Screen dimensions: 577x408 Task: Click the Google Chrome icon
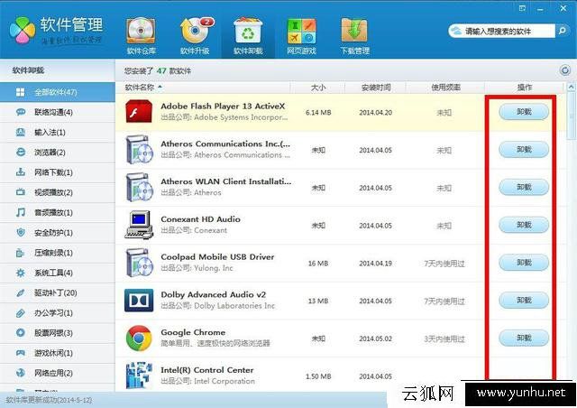coord(139,338)
